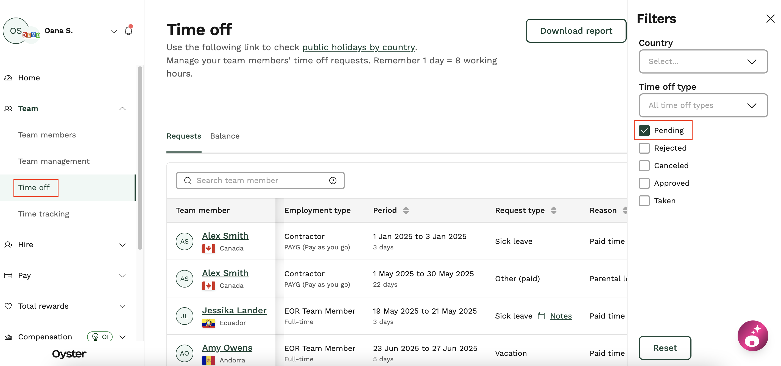Sort requests by the Period column arrows
Image resolution: width=781 pixels, height=366 pixels.
click(x=406, y=210)
